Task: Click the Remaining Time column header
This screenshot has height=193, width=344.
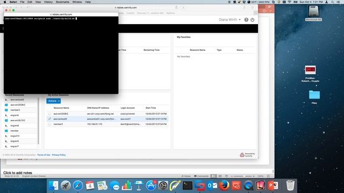Action: coord(152,50)
